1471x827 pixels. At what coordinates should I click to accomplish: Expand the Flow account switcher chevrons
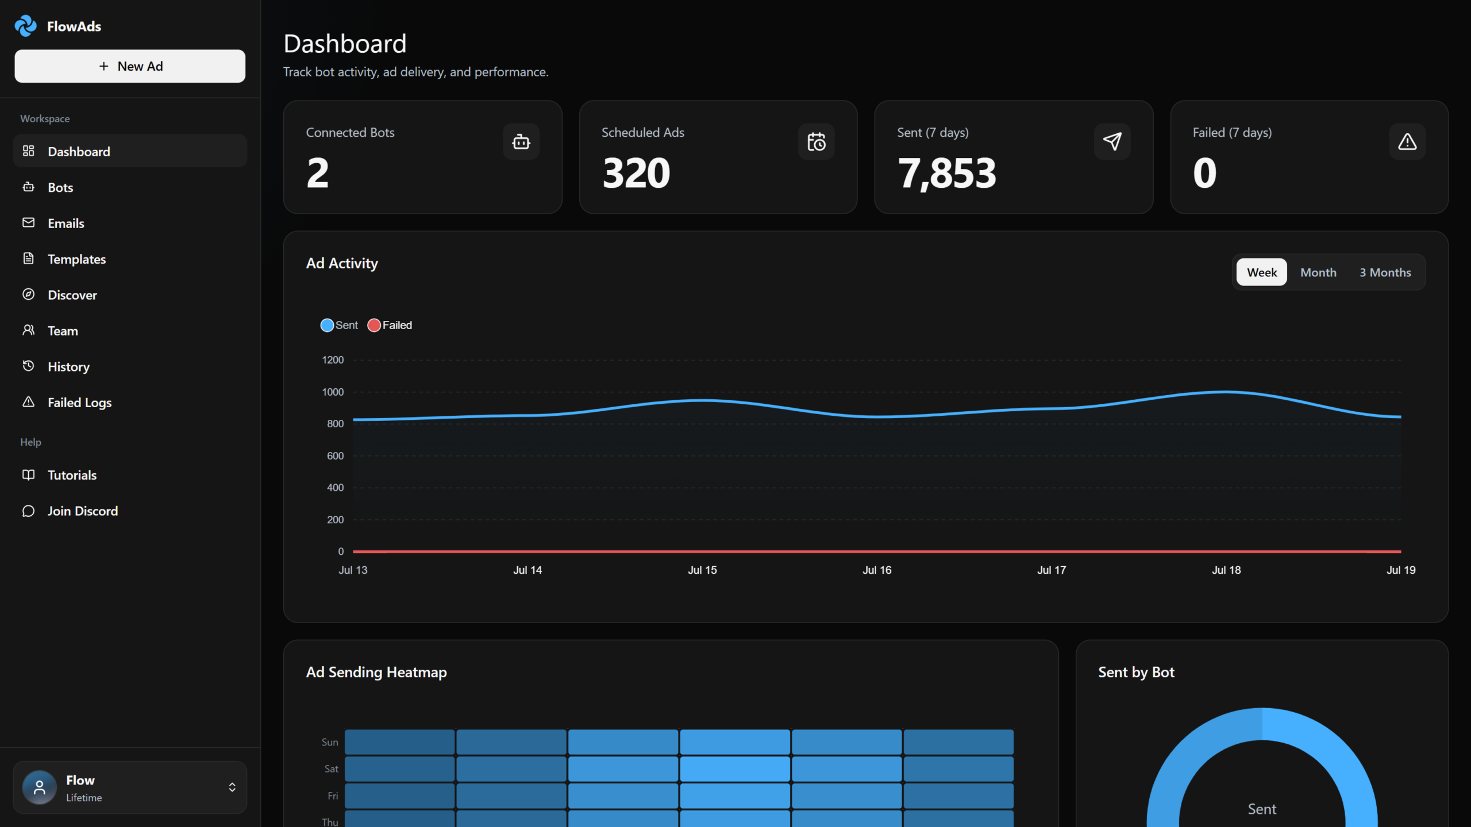pos(232,787)
